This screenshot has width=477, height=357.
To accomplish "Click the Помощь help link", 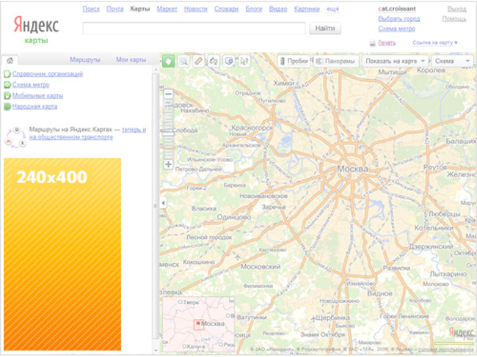I will [454, 19].
